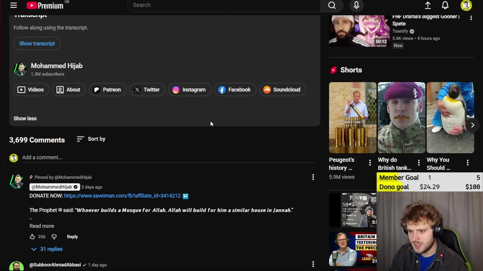The width and height of the screenshot is (483, 271).
Task: Open the pinned comment 3 days ago timestamp
Action: pyautogui.click(x=92, y=187)
